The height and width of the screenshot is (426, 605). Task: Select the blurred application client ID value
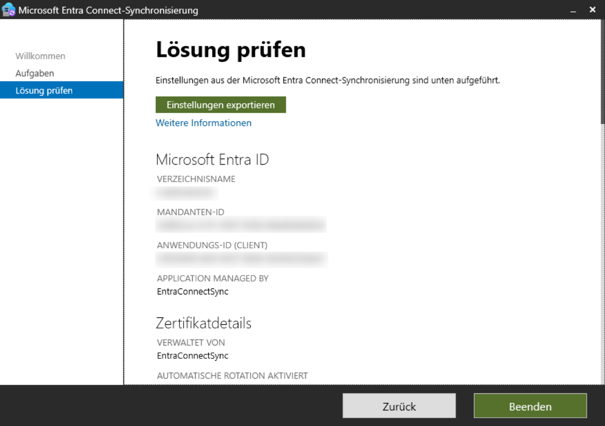(x=242, y=259)
